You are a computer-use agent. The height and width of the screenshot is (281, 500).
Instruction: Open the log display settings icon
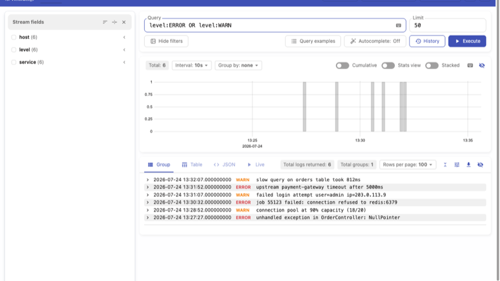click(x=456, y=165)
